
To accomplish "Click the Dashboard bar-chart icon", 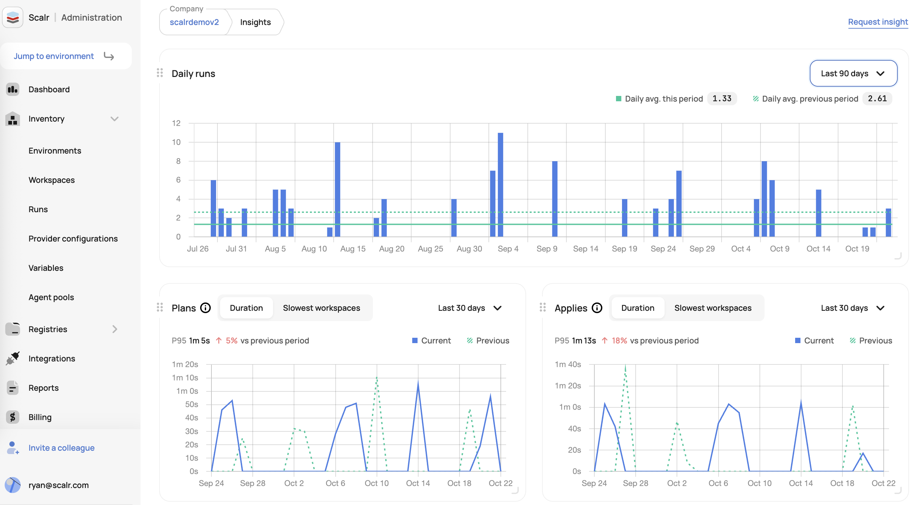I will pos(13,89).
